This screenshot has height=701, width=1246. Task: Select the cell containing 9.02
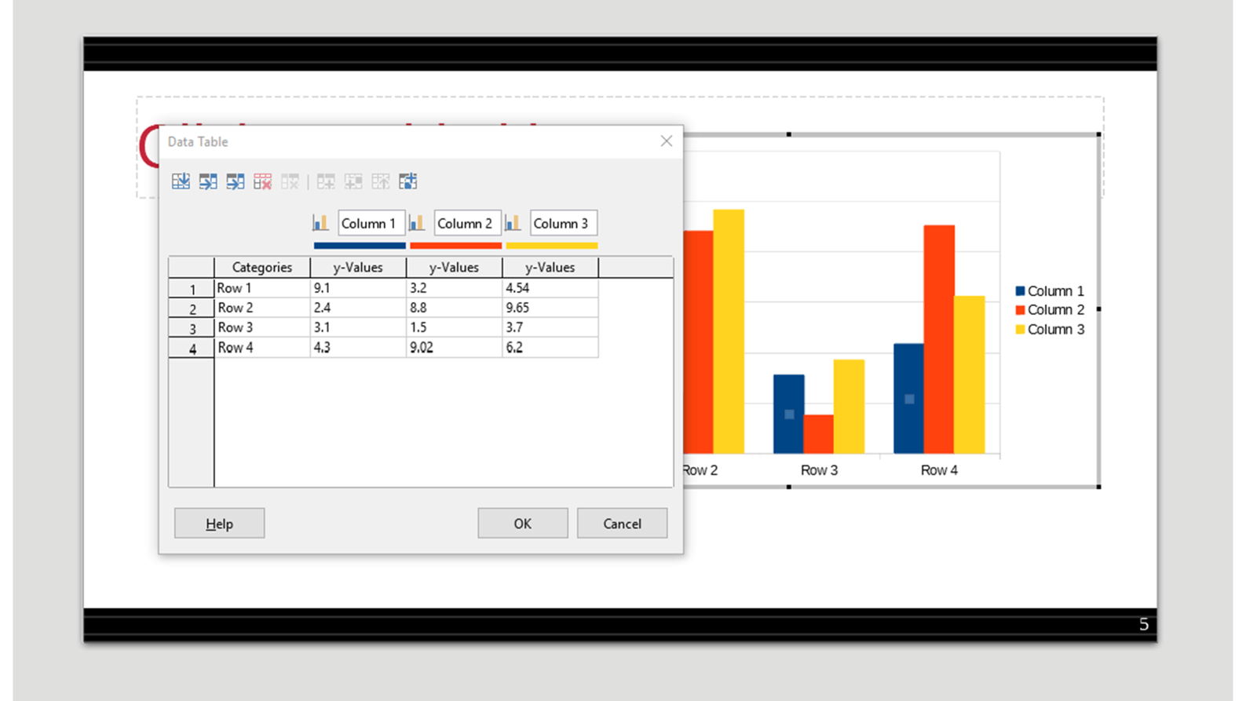[x=455, y=347]
